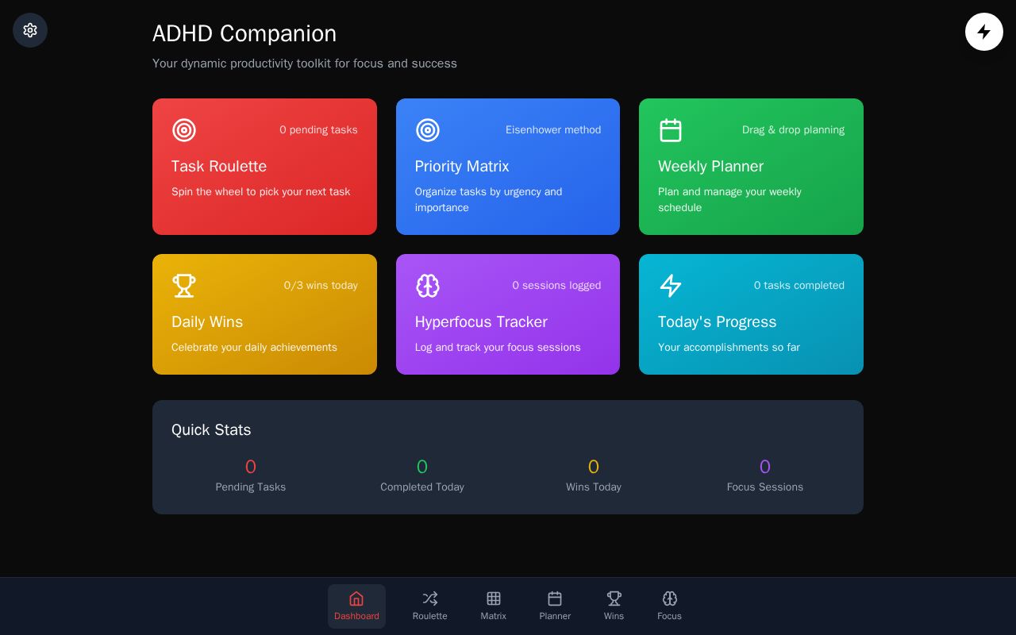Open settings via the gear icon
The image size is (1016, 635).
30,30
